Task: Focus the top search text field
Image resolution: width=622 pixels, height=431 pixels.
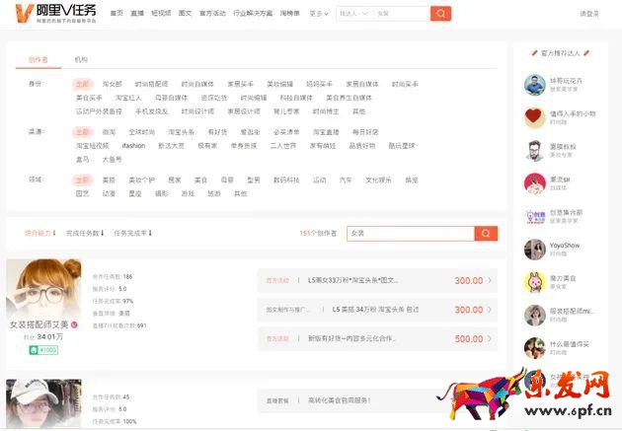Action: pyautogui.click(x=402, y=14)
